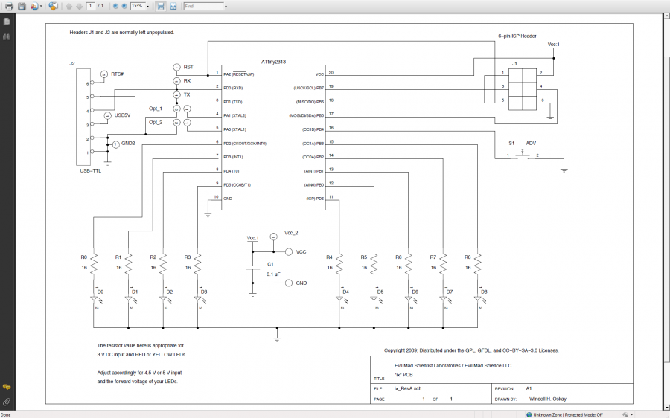Click the Print icon in toolbar
Image resolution: width=670 pixels, height=418 pixels.
pos(9,6)
